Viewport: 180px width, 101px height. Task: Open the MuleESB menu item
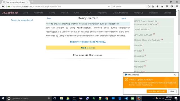point(154,13)
